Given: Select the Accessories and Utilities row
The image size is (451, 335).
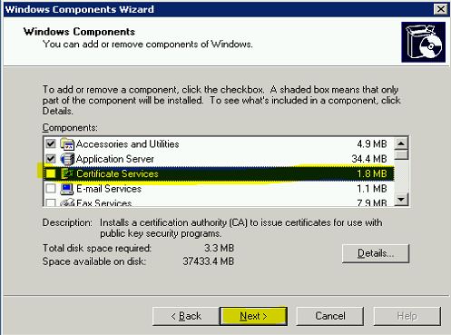Looking at the screenshot, I should point(219,144).
